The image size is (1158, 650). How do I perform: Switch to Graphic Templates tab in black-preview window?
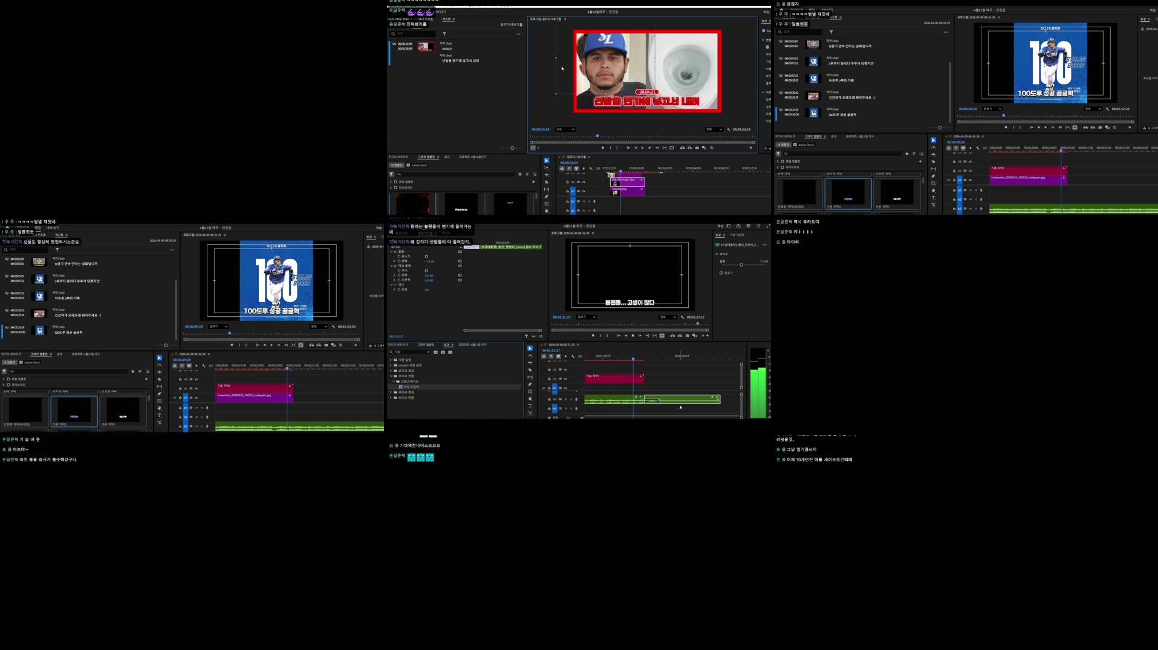426,345
